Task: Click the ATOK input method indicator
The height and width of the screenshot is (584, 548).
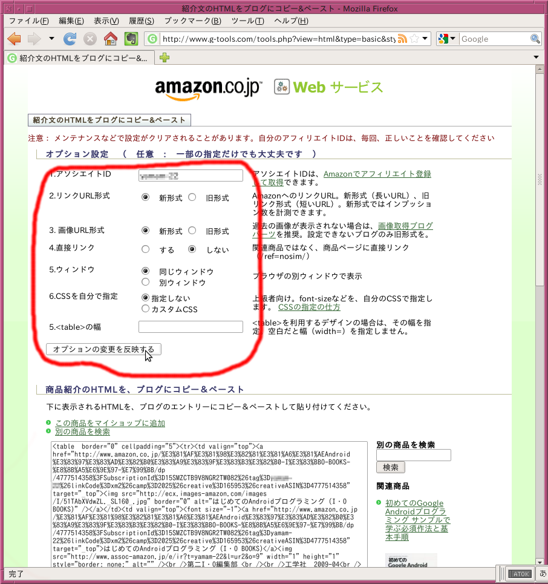Action: click(x=521, y=574)
